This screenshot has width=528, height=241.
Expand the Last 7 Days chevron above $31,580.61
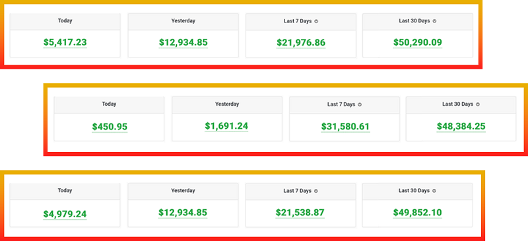pos(360,105)
